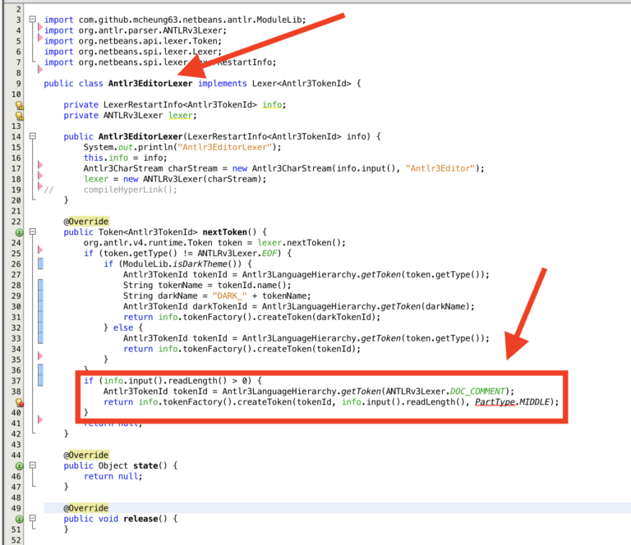This screenshot has width=631, height=545.
Task: Click the pink diff marker beside 'Antlr3CharStream charStream' line
Action: [40, 164]
